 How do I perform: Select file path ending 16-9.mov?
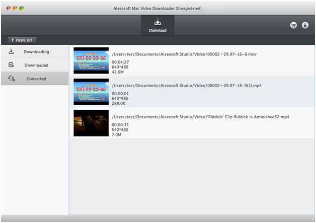184,54
